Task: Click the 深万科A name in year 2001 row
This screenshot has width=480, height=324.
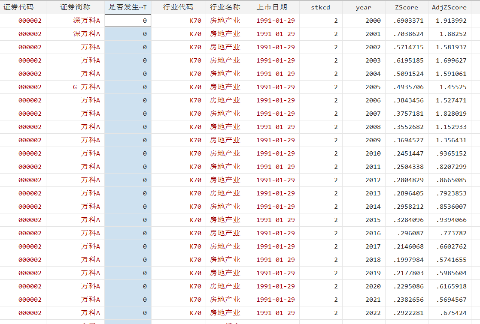Action: coord(87,33)
